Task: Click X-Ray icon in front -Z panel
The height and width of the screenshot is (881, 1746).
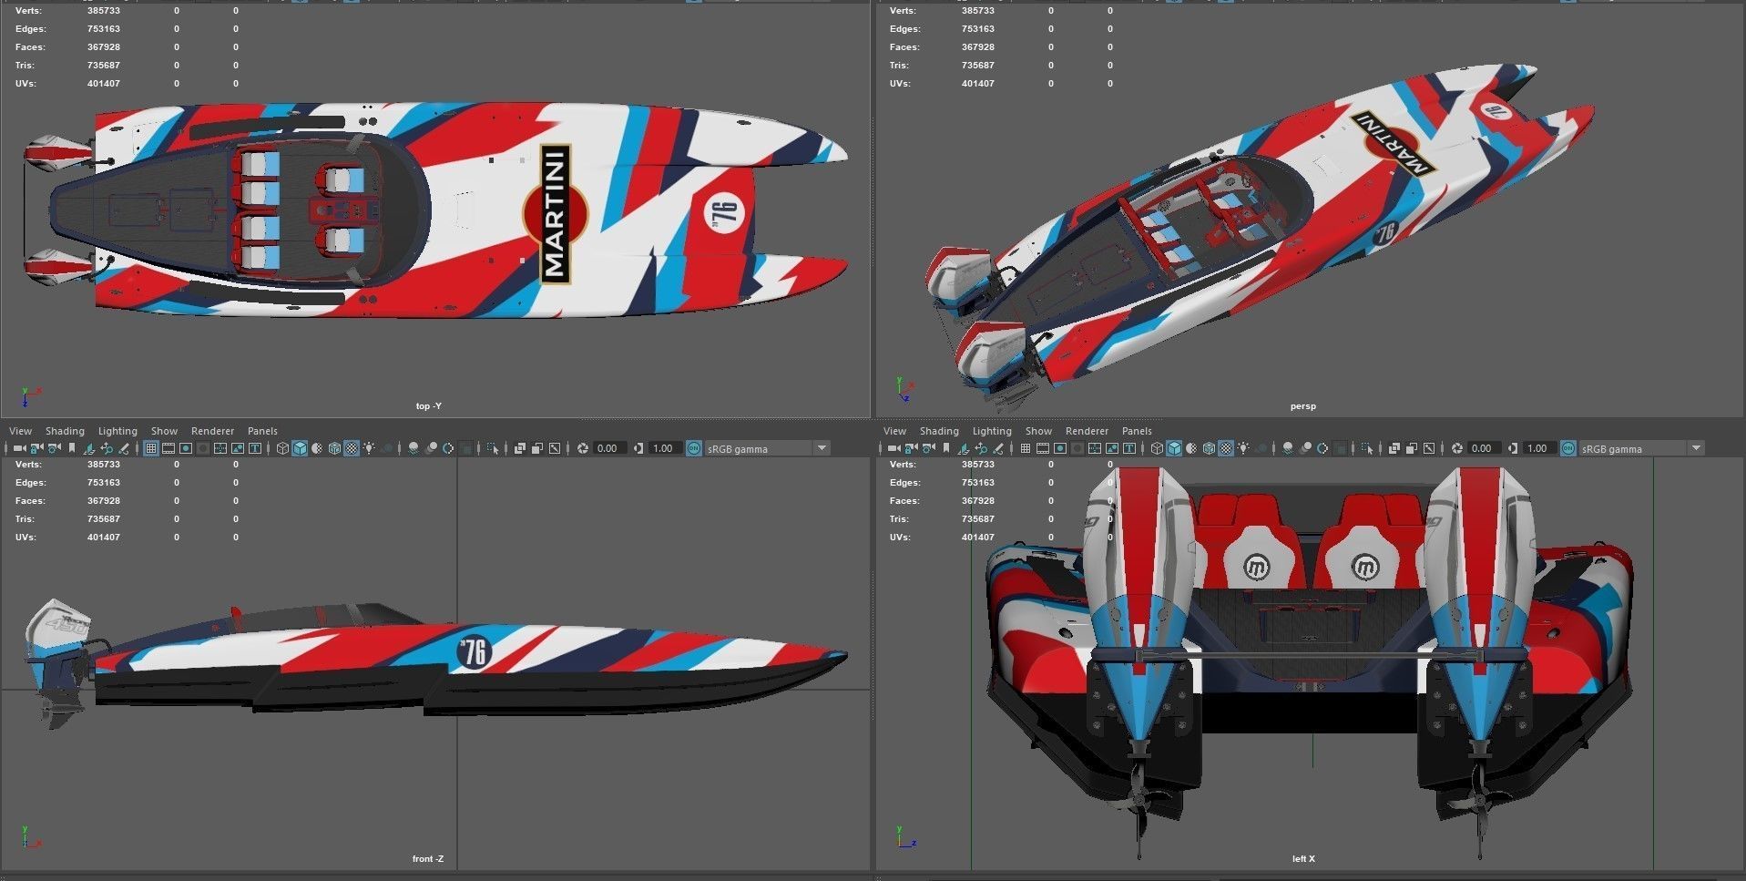Action: (519, 448)
